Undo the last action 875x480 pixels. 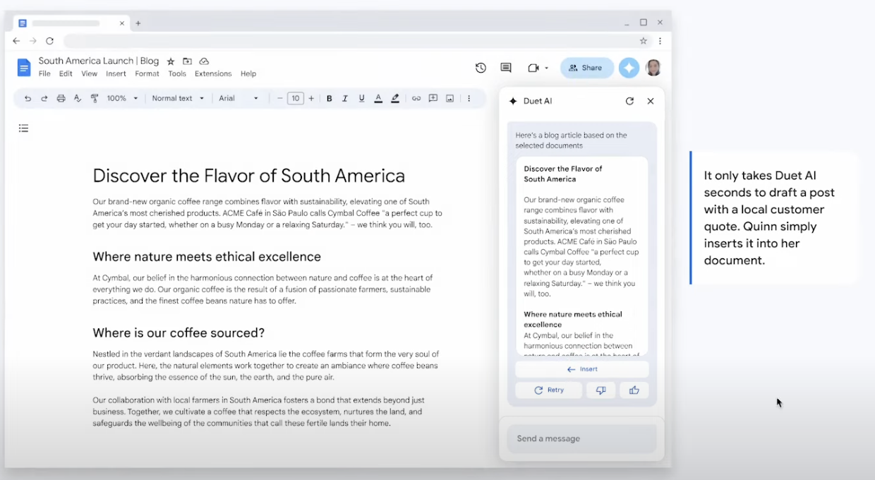[28, 98]
